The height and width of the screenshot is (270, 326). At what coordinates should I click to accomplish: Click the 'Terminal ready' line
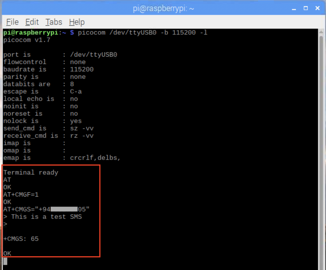(x=31, y=172)
